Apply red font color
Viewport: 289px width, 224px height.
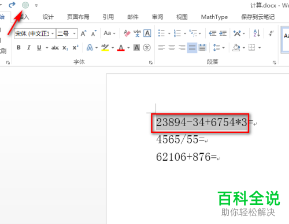point(121,47)
